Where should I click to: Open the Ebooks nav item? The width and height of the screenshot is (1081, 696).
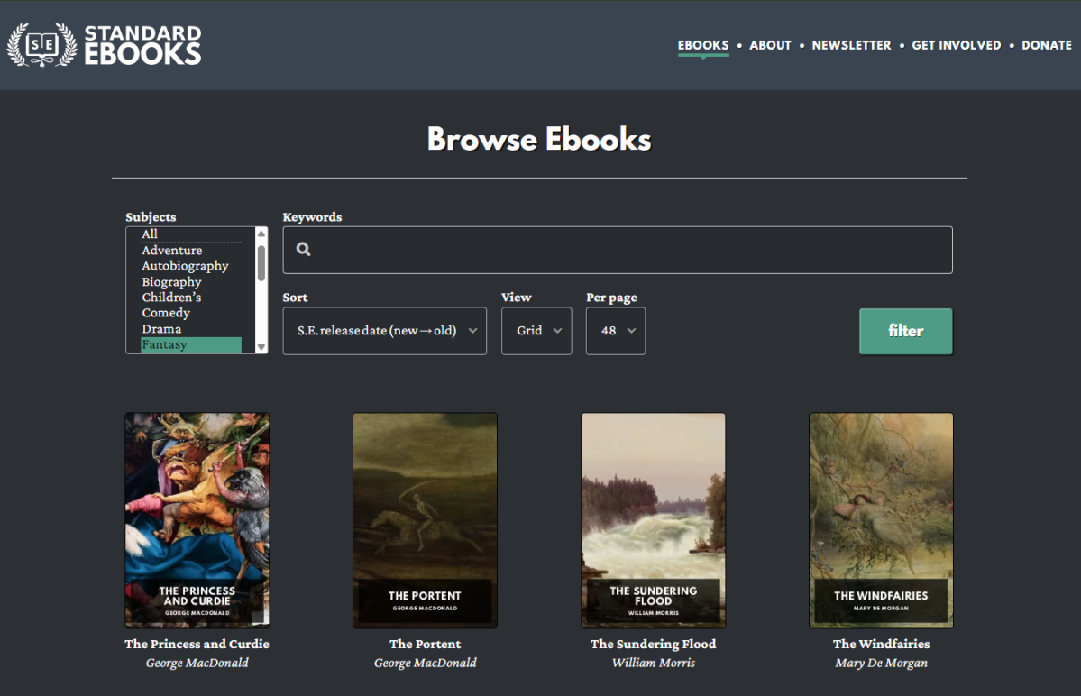[702, 45]
